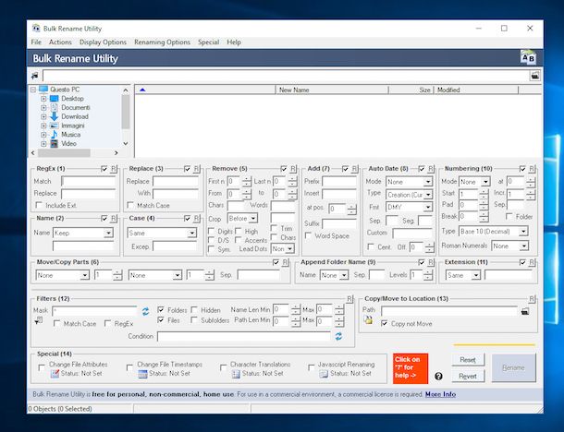Refresh the Filters mask with blue arrows
Screen dimensions: 564x432
pos(145,311)
